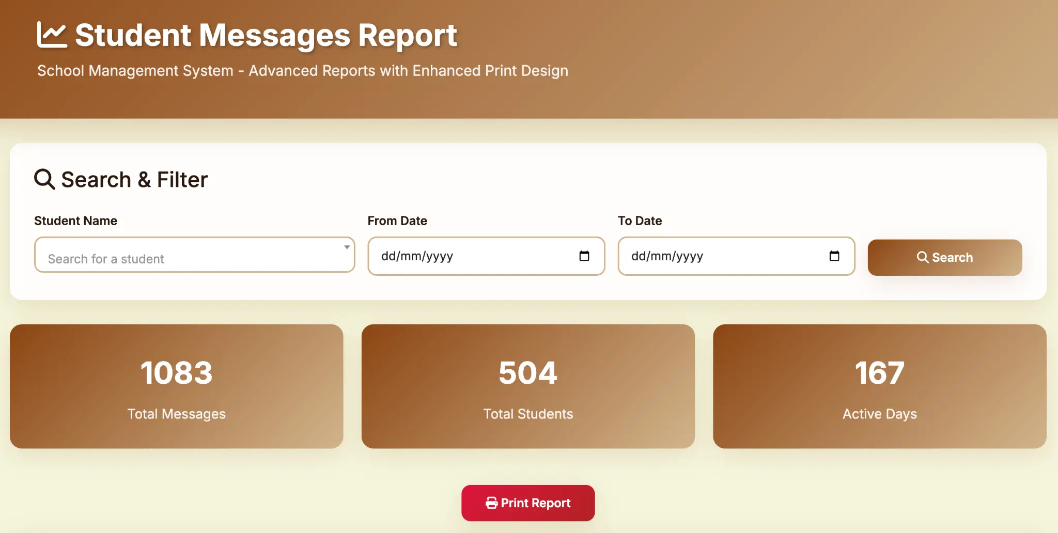
Task: Click the Search & Filter heading text
Action: (134, 180)
